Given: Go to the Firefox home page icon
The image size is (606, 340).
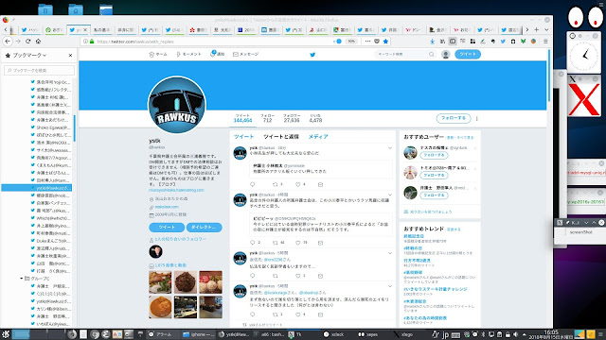Looking at the screenshot, I should pos(38,42).
